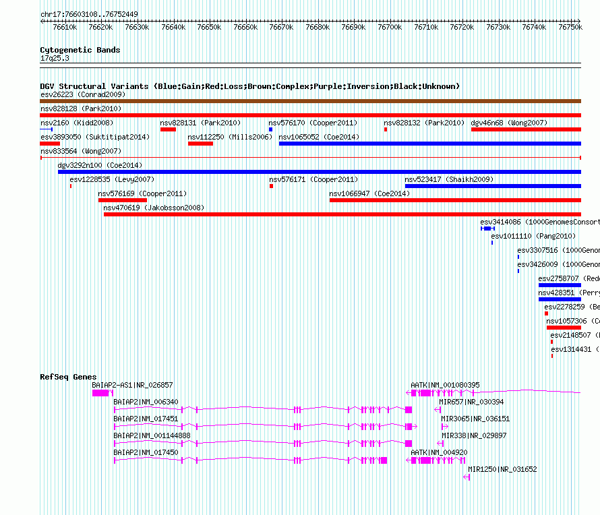The image size is (600, 515).
Task: Select nsv576169 (Cooper2011) loss variant
Action: pyautogui.click(x=142, y=193)
